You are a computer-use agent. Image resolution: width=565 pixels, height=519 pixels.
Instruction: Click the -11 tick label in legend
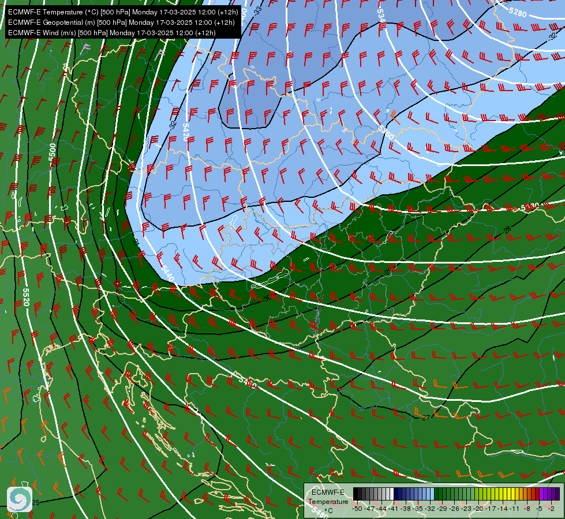tap(514, 509)
